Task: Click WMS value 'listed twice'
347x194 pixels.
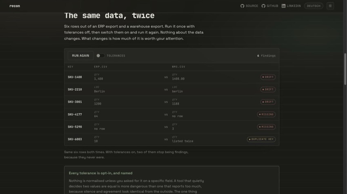Action: pos(182,141)
